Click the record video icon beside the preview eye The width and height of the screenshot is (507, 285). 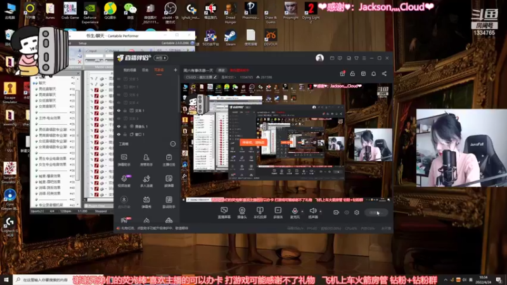(x=337, y=212)
